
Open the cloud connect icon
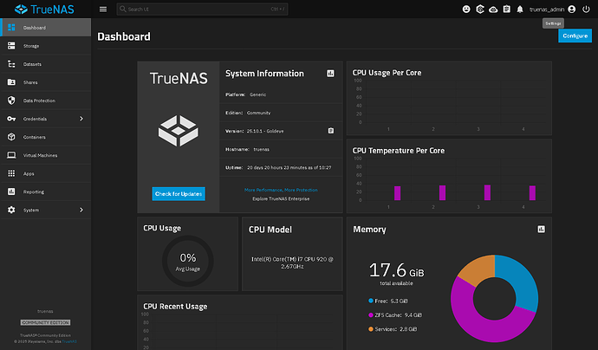(493, 10)
